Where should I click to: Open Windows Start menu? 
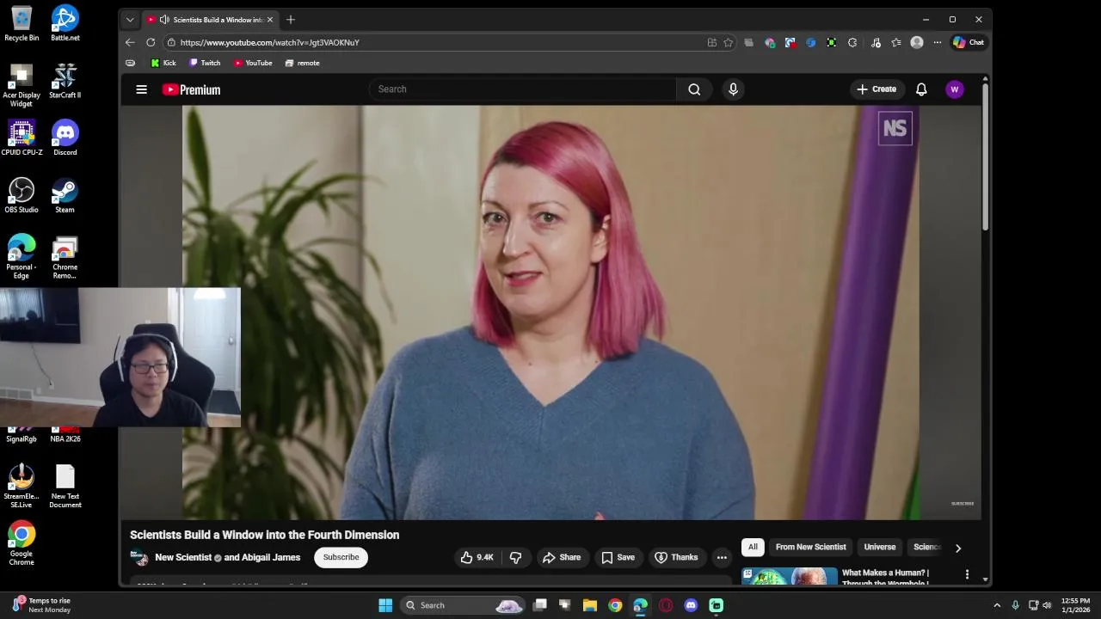coord(385,605)
